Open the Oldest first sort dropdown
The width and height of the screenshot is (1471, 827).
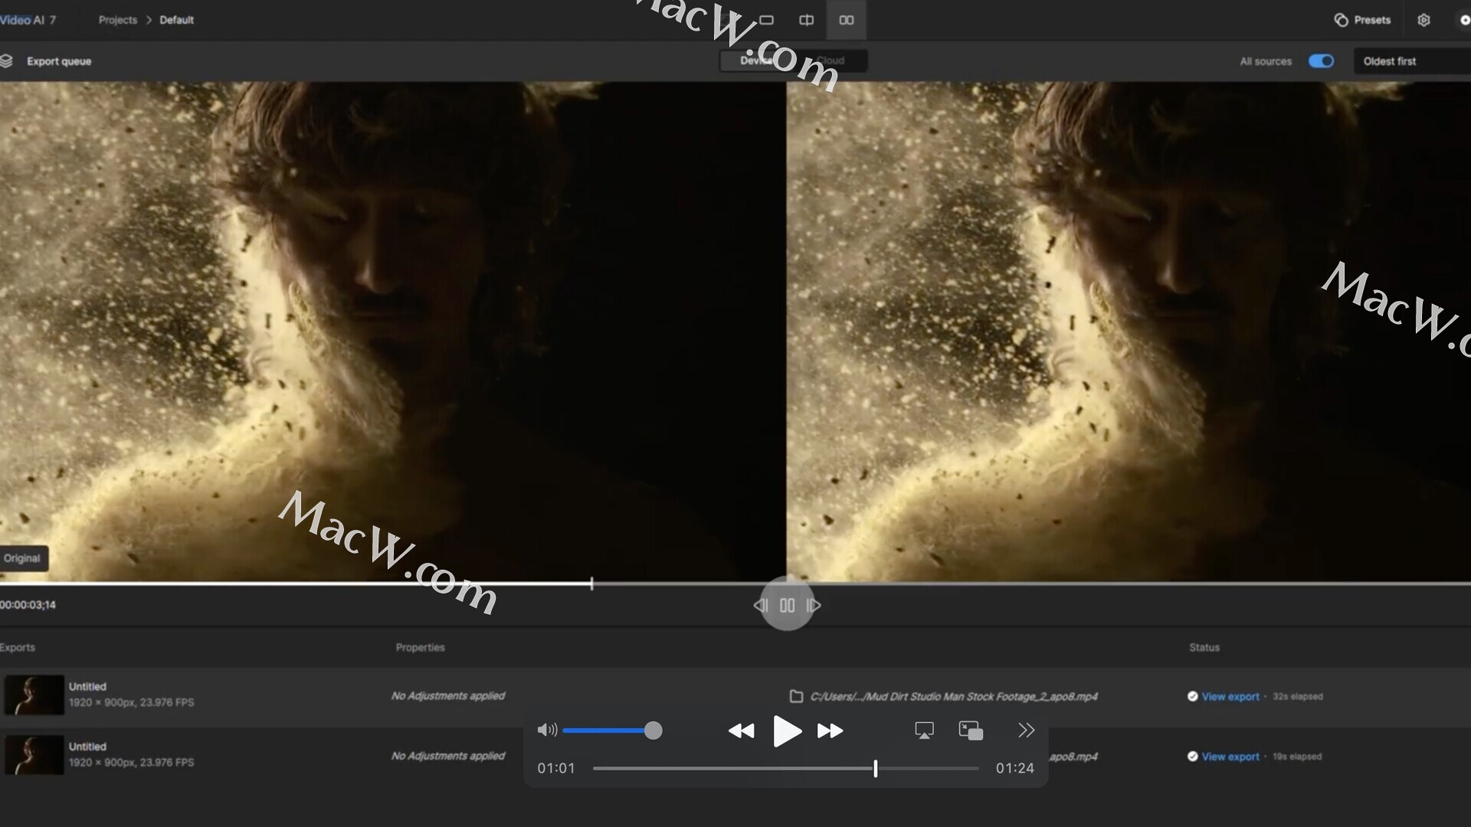point(1412,61)
